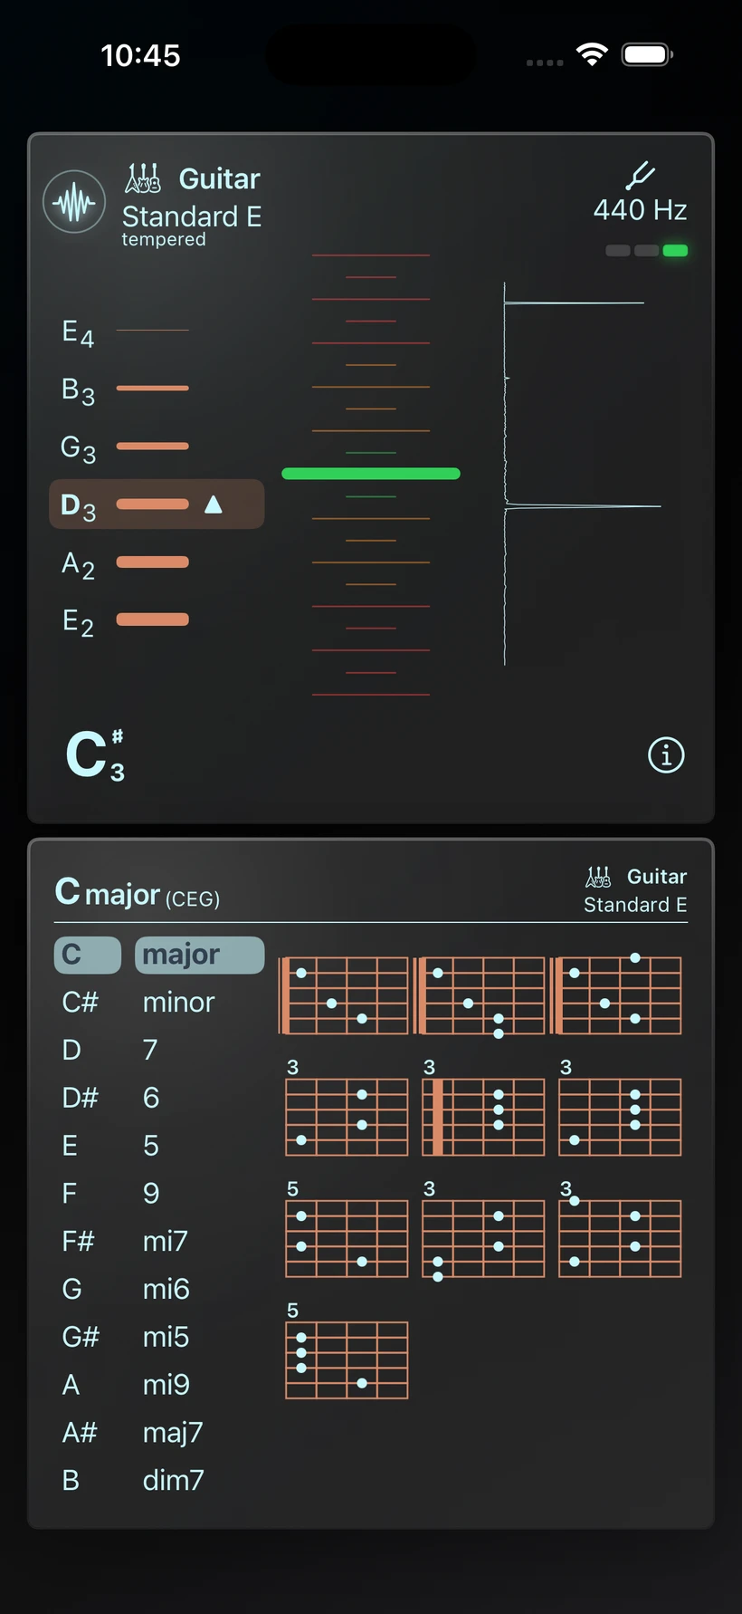Open the info circle icon
The image size is (742, 1614).
(x=666, y=754)
